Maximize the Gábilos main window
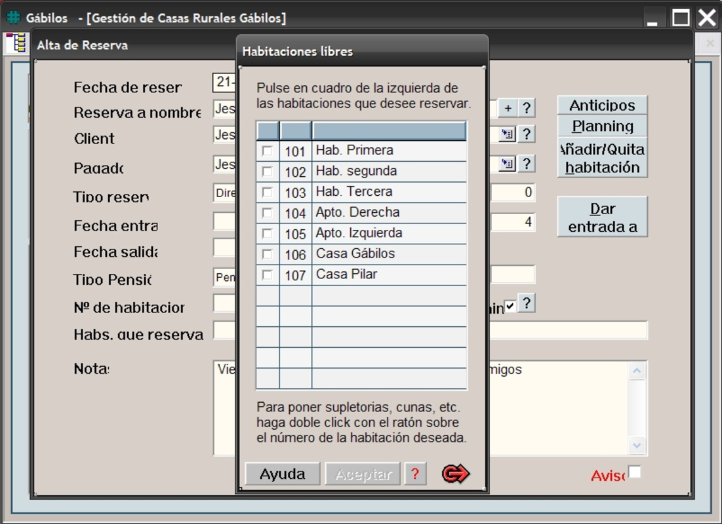This screenshot has height=524, width=722. point(681,18)
